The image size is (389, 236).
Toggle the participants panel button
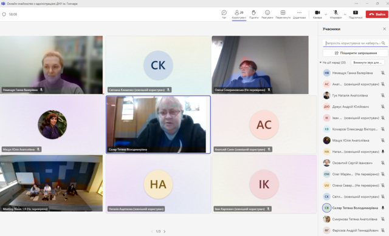(x=239, y=14)
